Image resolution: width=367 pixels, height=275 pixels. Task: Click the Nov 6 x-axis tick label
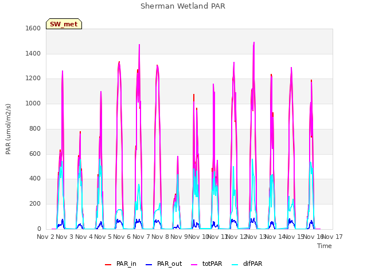(x=122, y=237)
